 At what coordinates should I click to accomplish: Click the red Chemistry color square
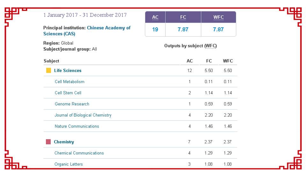(48, 142)
